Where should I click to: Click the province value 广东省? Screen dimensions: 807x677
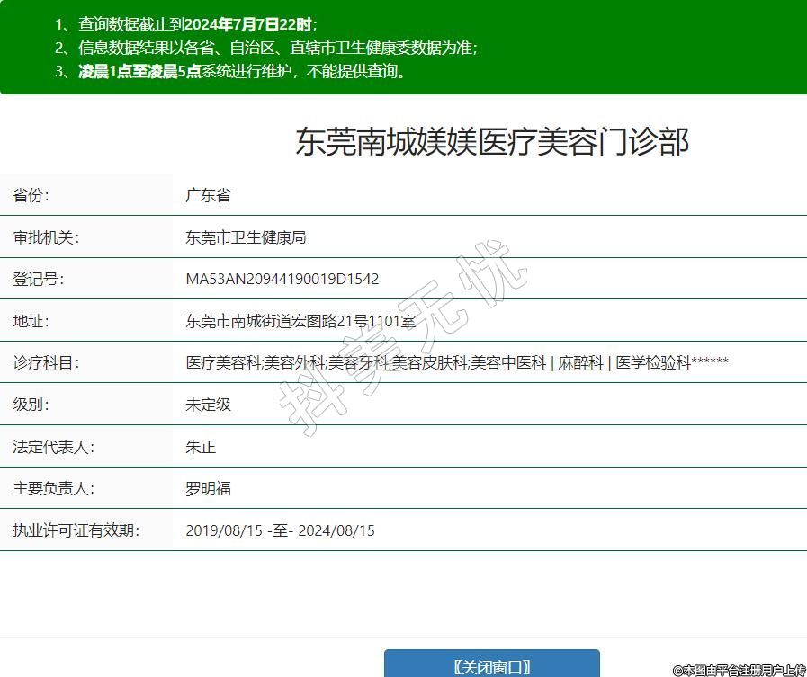coord(208,195)
